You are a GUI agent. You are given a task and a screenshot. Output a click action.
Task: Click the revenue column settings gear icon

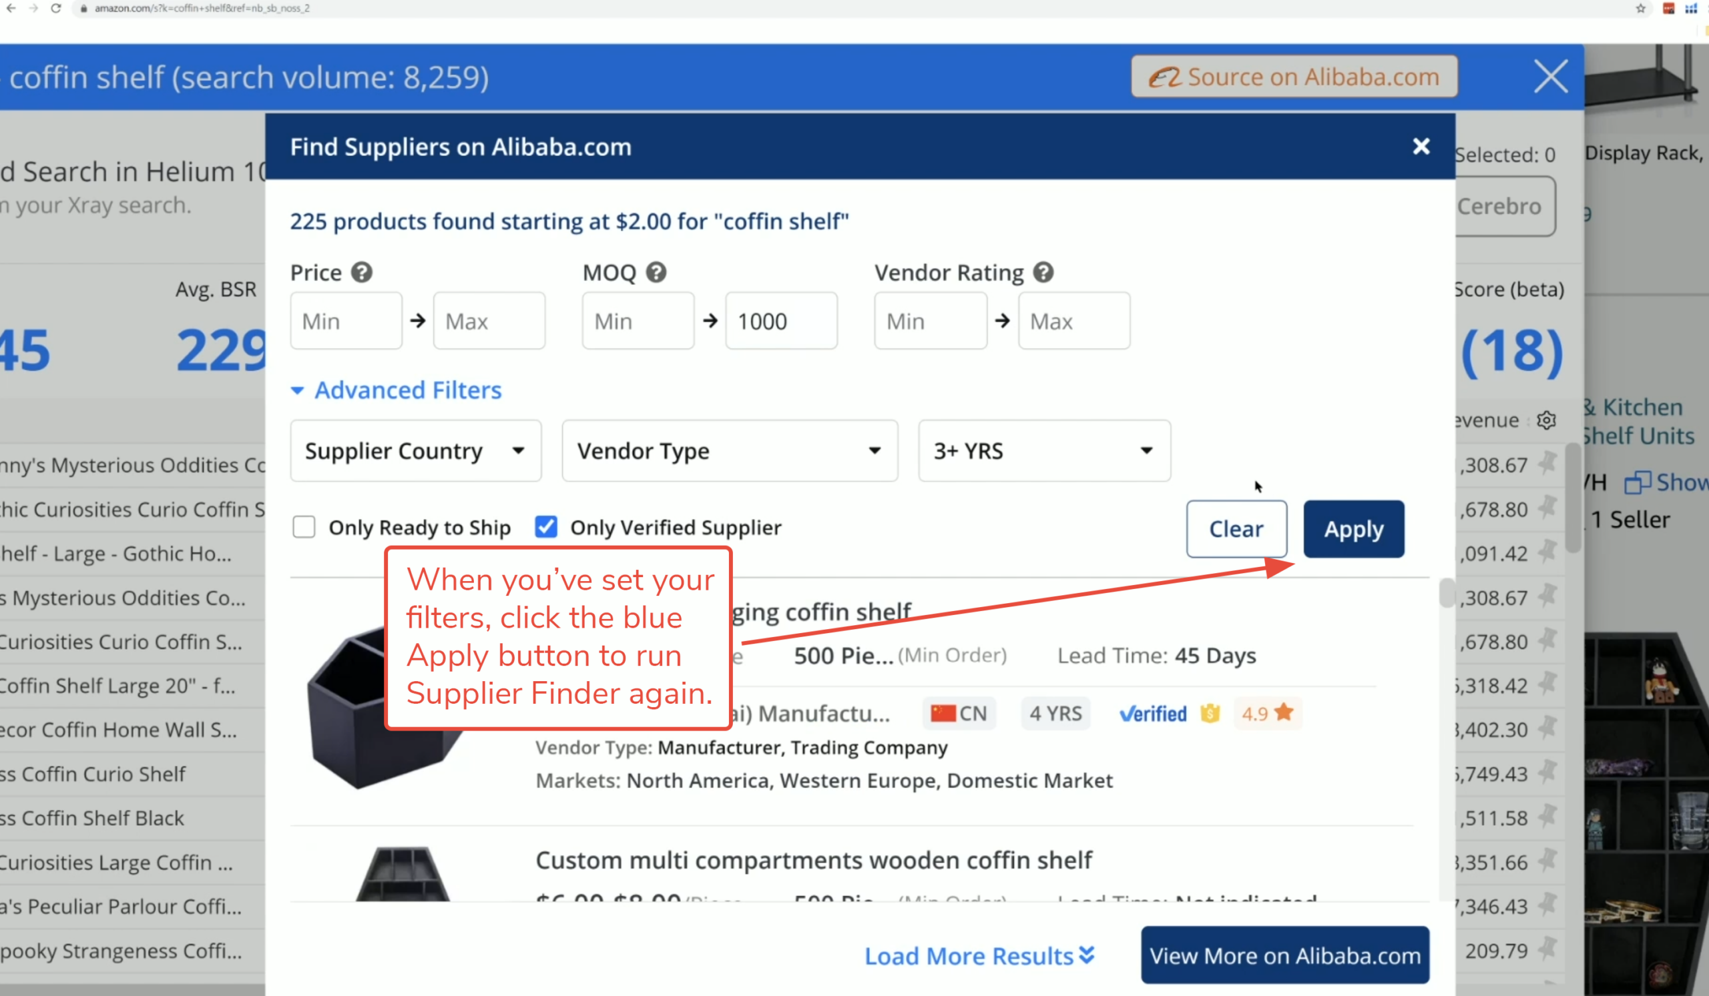[1545, 420]
